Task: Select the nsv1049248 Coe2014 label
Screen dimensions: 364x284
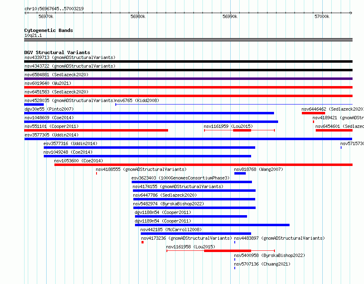Action: pos(68,152)
